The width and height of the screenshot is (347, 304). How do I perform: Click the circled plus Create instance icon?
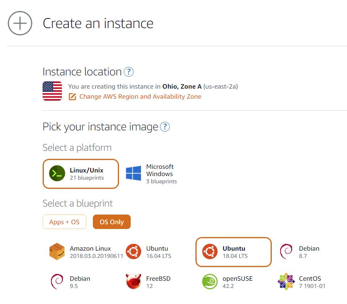coord(20,23)
